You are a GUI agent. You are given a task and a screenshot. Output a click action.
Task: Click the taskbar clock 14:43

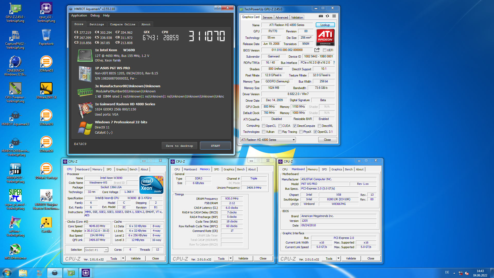pyautogui.click(x=480, y=271)
